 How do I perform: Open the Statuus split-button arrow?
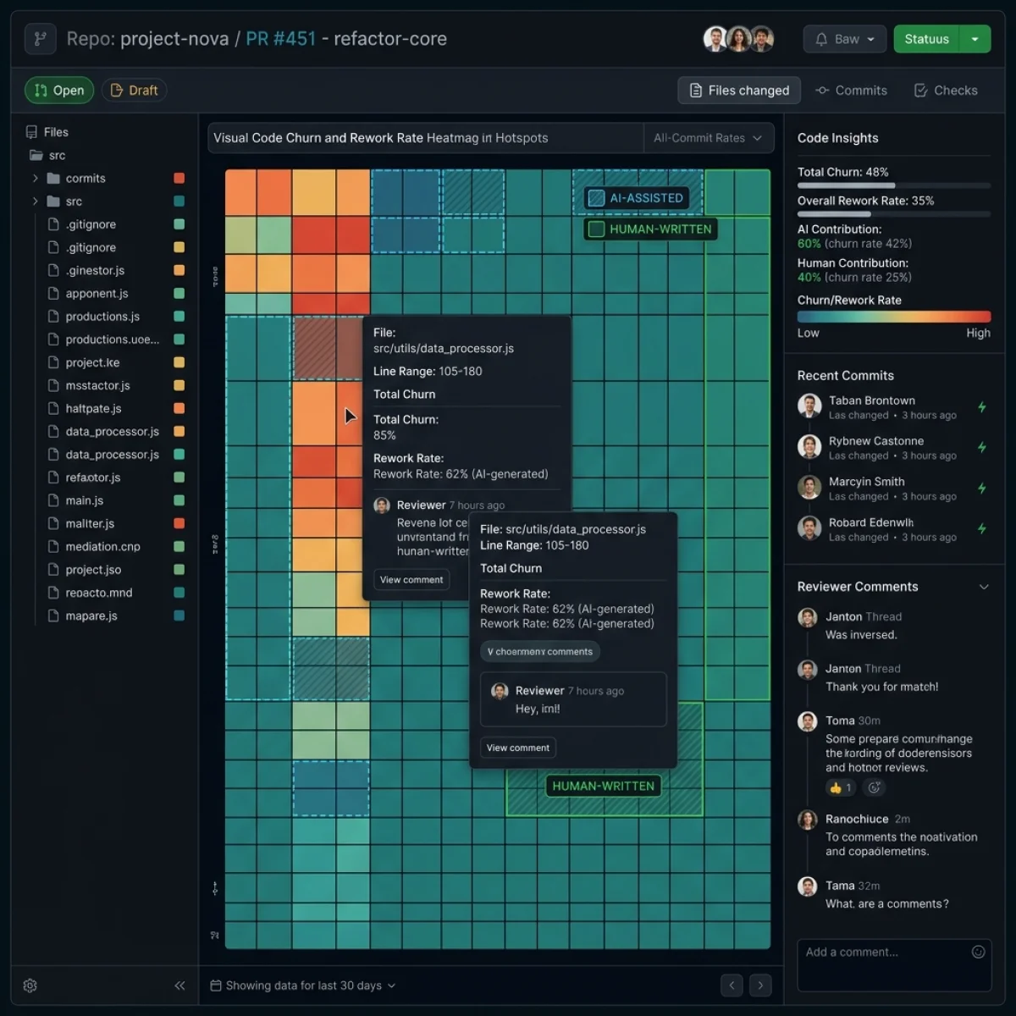[975, 39]
